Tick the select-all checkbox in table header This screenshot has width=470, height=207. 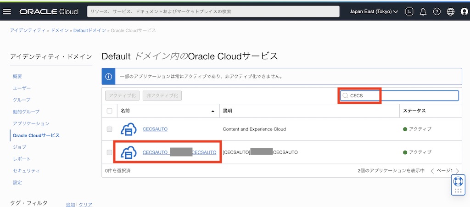pyautogui.click(x=109, y=111)
